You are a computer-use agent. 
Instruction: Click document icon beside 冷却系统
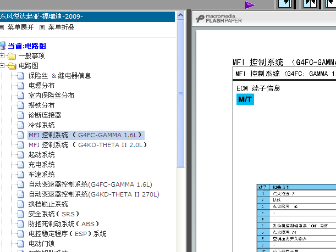[21, 125]
